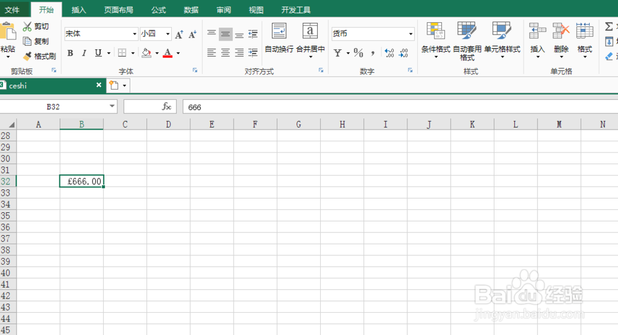Open the 文件 (File) tab
This screenshot has width=618, height=335.
click(12, 10)
